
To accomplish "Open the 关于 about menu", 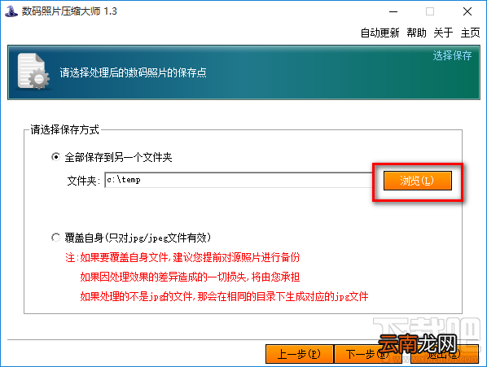I will [443, 33].
